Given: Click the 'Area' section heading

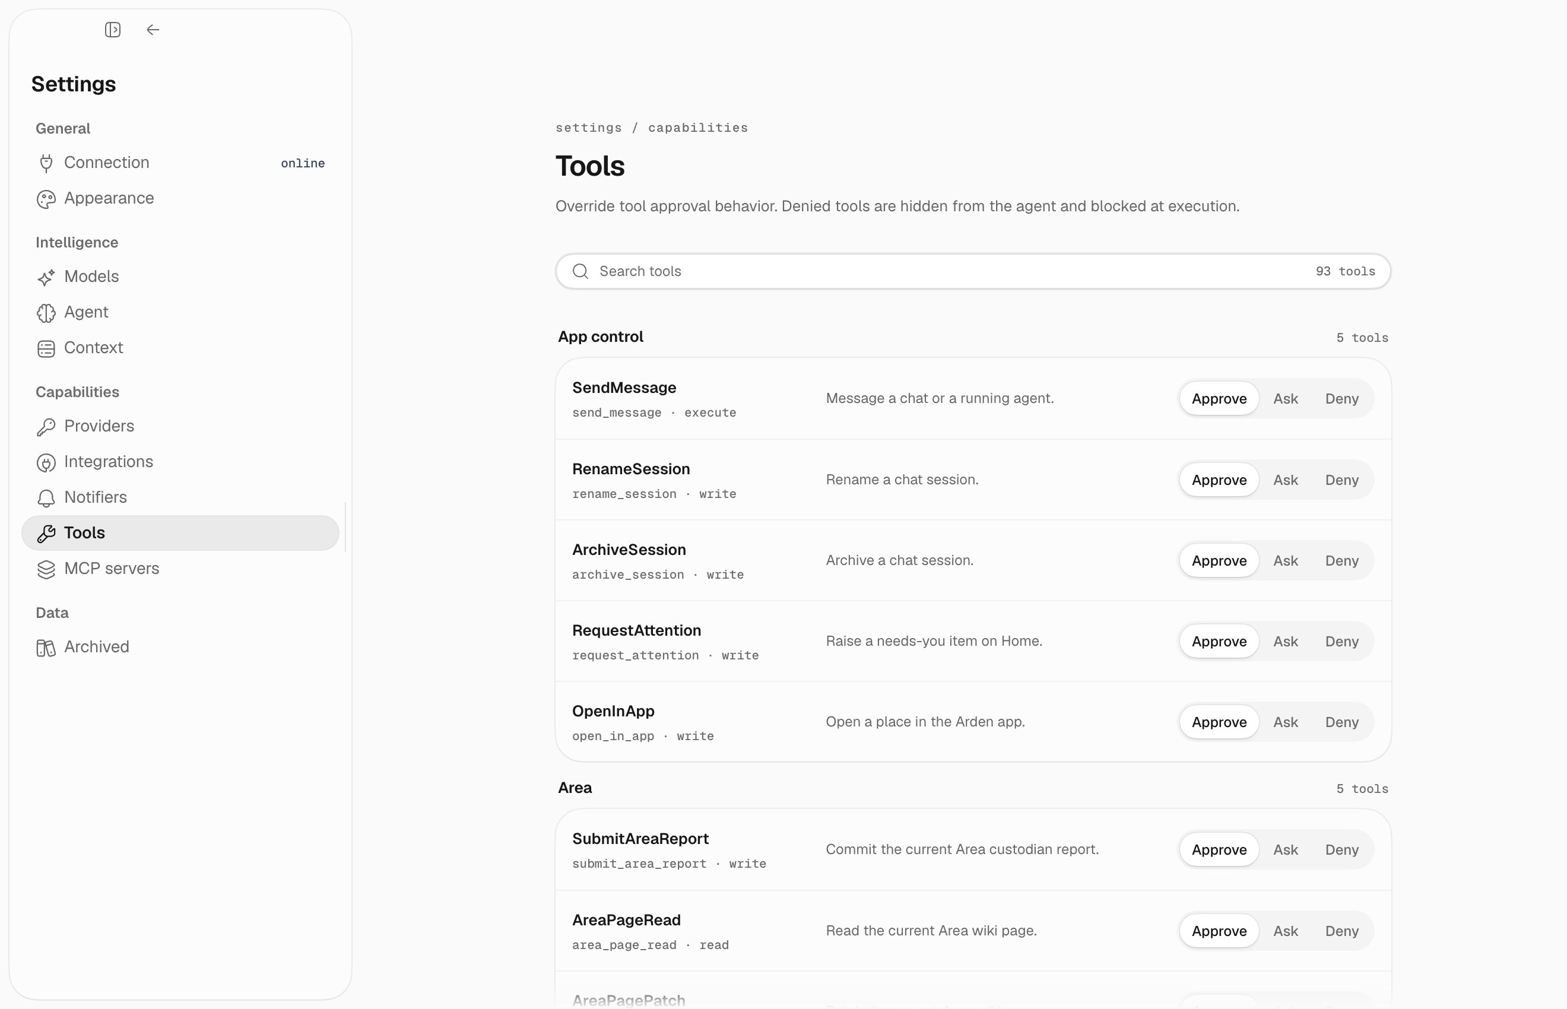Looking at the screenshot, I should 575,788.
